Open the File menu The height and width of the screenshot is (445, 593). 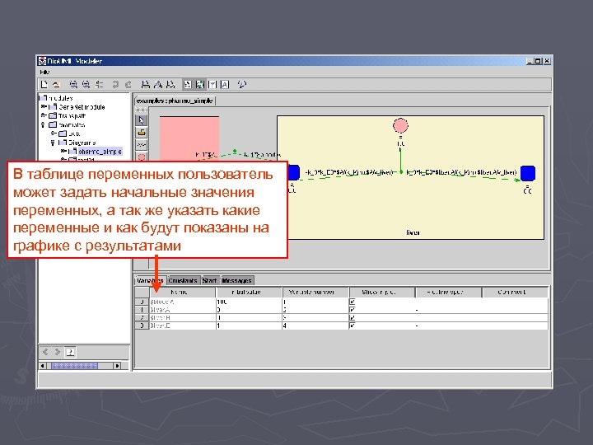44,72
